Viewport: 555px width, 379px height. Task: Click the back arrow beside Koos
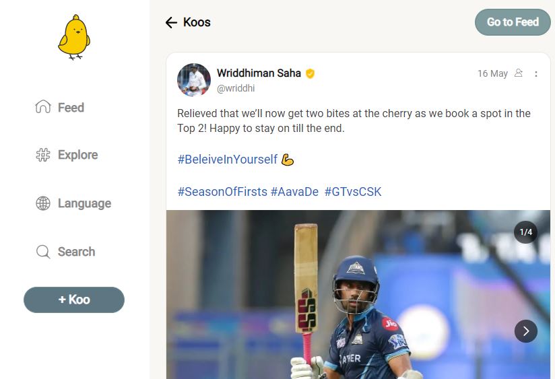(x=171, y=23)
